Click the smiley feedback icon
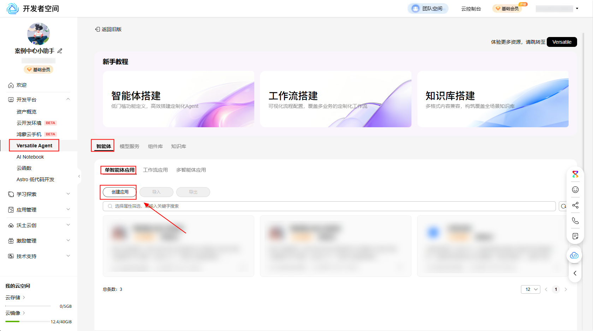The width and height of the screenshot is (593, 331). (x=575, y=190)
